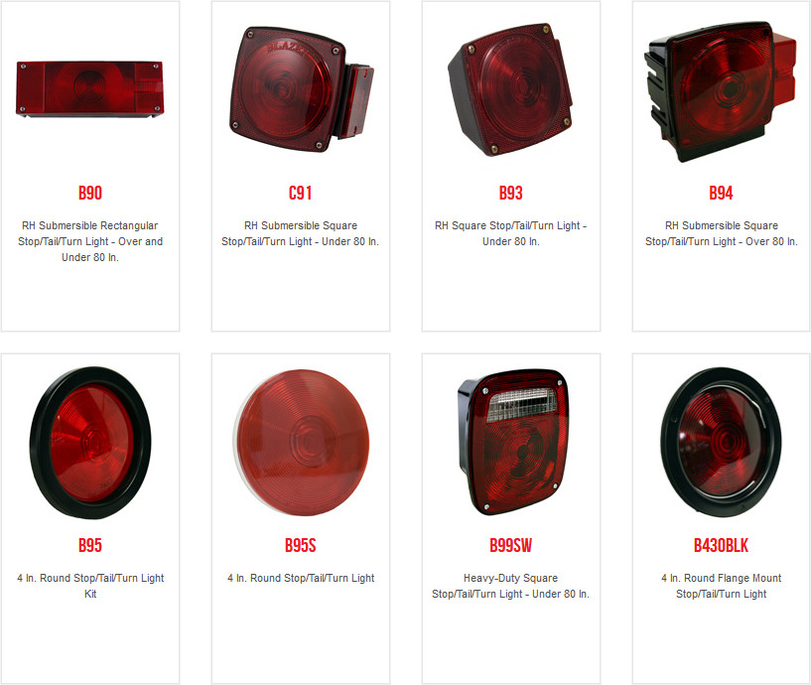Open Heavy-Duty Square Stop/Tail/Turn Light description
Screen dimensions: 811x685
pyautogui.click(x=511, y=586)
